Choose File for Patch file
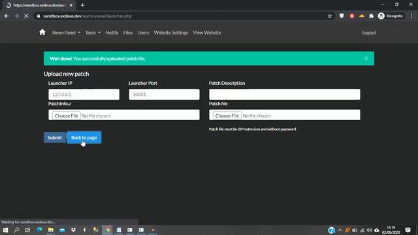The image size is (418, 235). pyautogui.click(x=227, y=116)
